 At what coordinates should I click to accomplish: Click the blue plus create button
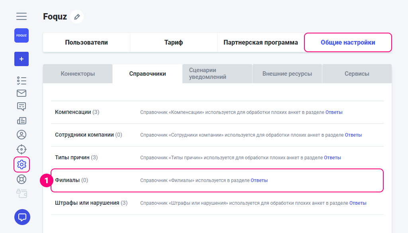[x=22, y=59]
